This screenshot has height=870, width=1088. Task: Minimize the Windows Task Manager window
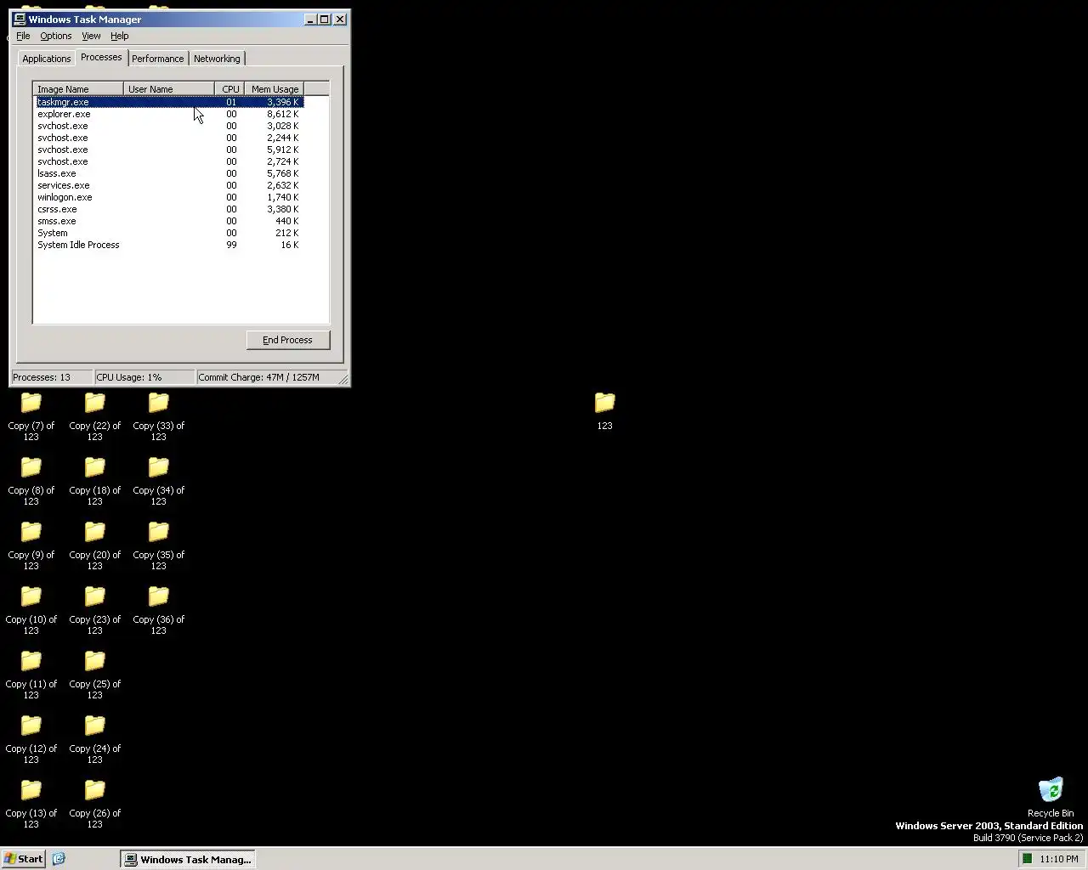pyautogui.click(x=311, y=19)
